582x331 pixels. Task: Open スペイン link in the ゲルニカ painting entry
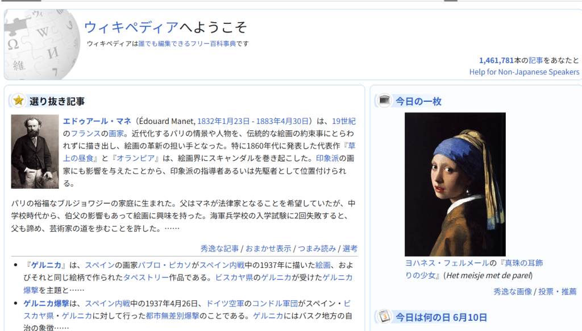point(100,265)
